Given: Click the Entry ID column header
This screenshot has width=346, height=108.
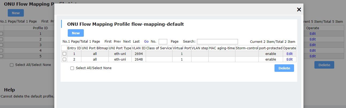Looking at the screenshot, I should click(x=74, y=48).
